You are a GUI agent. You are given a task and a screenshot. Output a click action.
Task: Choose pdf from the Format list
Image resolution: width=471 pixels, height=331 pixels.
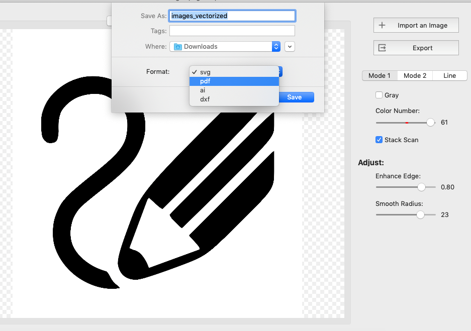pos(234,81)
